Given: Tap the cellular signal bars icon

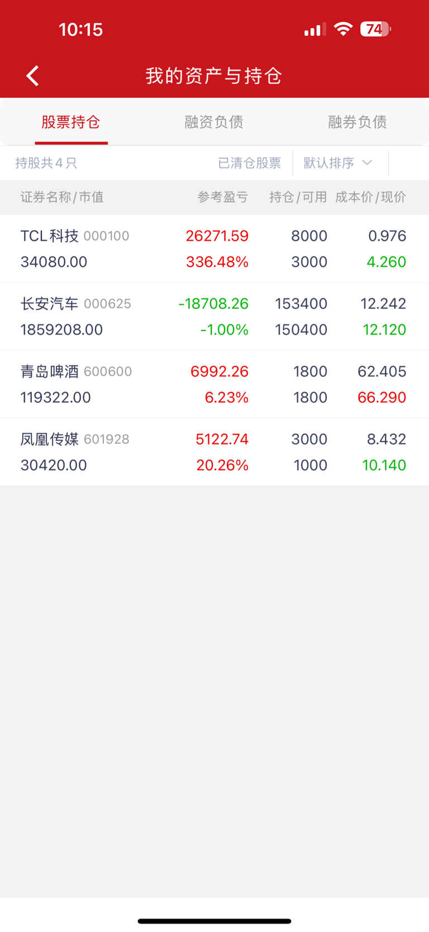Looking at the screenshot, I should (314, 30).
